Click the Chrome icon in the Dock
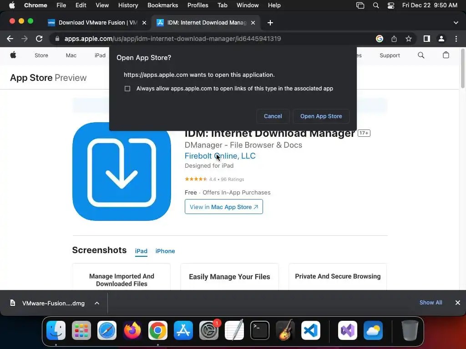 pyautogui.click(x=158, y=330)
